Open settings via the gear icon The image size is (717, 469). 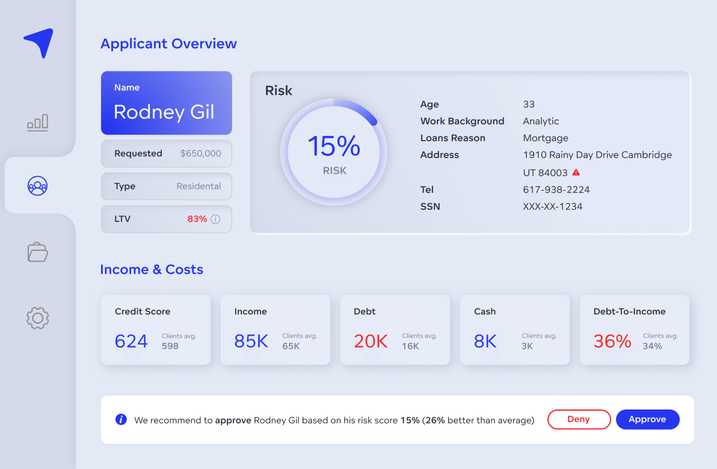tap(37, 318)
